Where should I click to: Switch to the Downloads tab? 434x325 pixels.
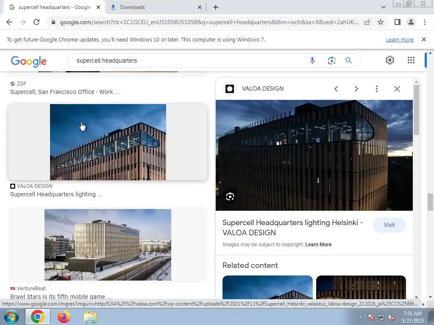(155, 7)
